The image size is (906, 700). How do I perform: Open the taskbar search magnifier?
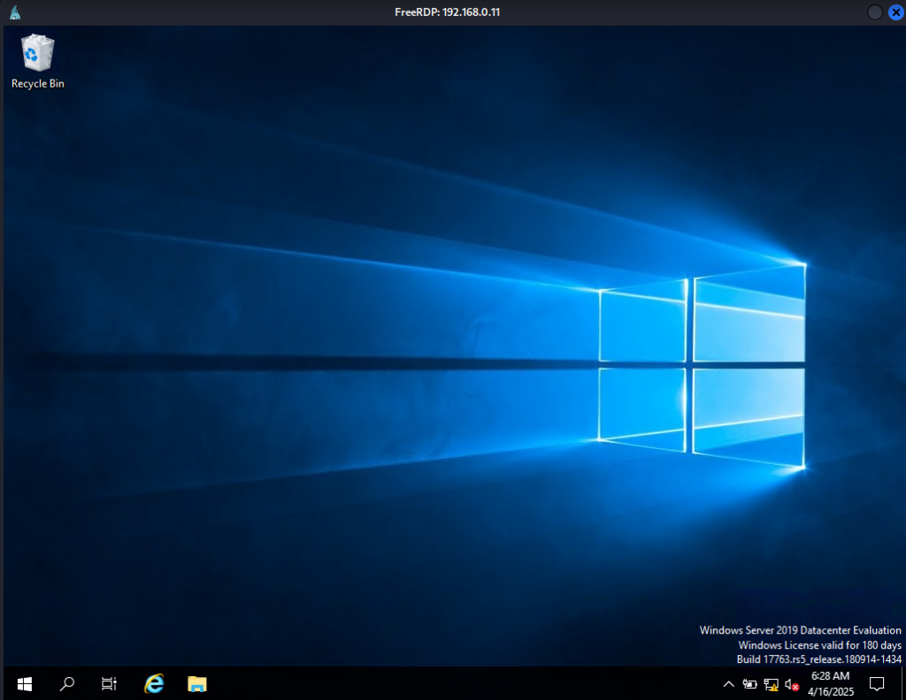(x=67, y=684)
